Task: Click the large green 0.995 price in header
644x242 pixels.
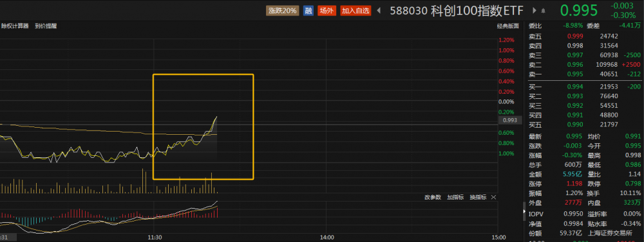Action: click(x=579, y=10)
